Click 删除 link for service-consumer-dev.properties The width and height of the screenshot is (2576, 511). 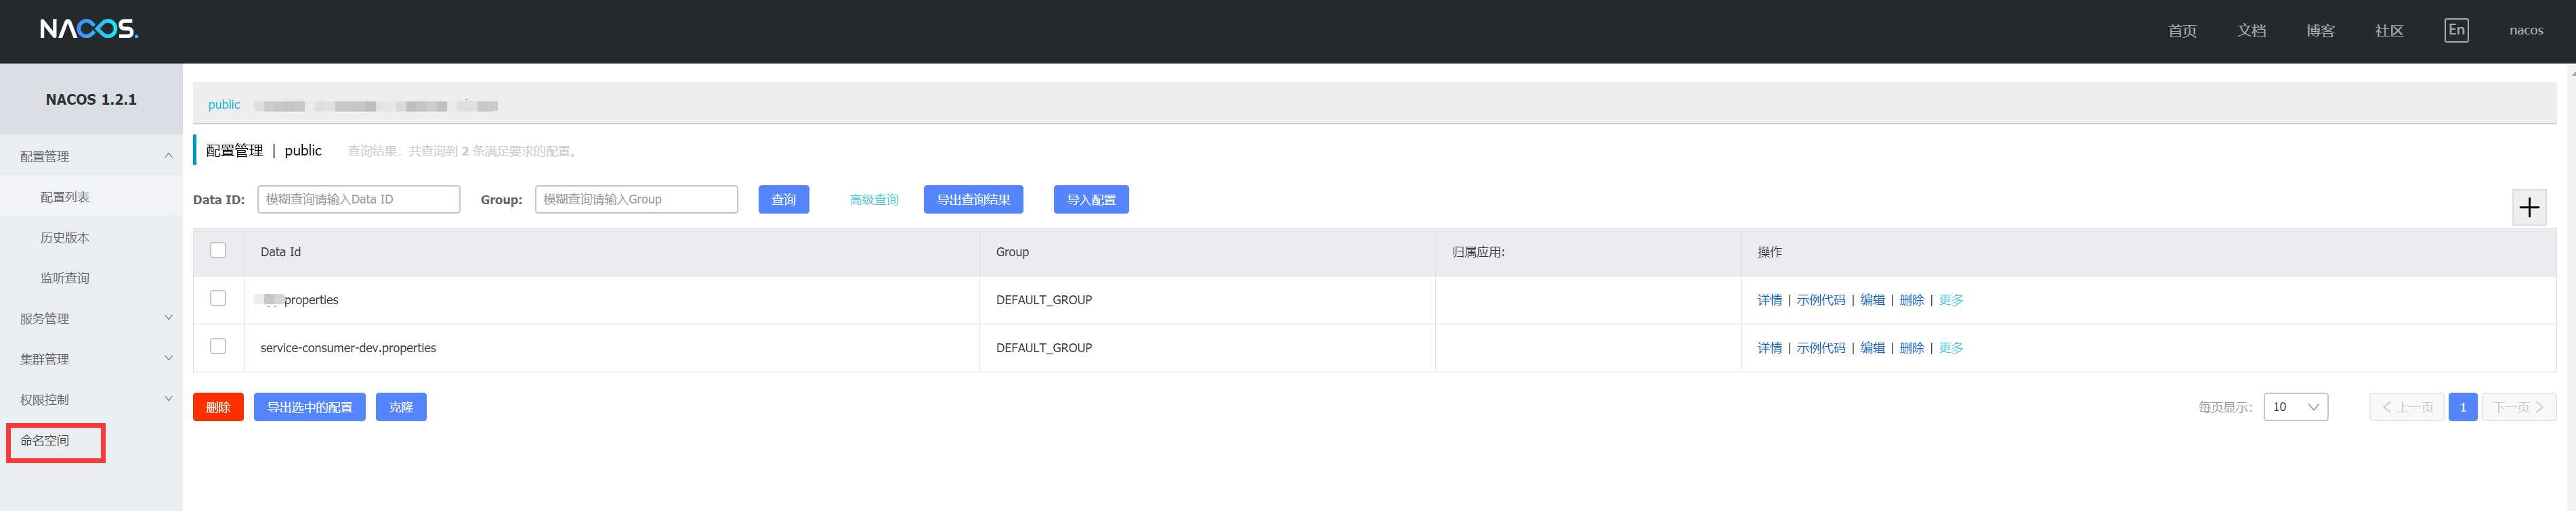coord(1911,347)
